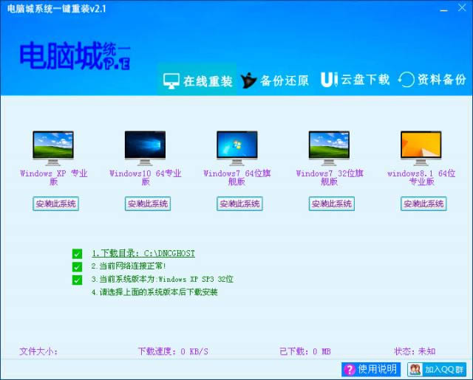Install Windows10 64专业版 via 安装此系统 button

(148, 204)
